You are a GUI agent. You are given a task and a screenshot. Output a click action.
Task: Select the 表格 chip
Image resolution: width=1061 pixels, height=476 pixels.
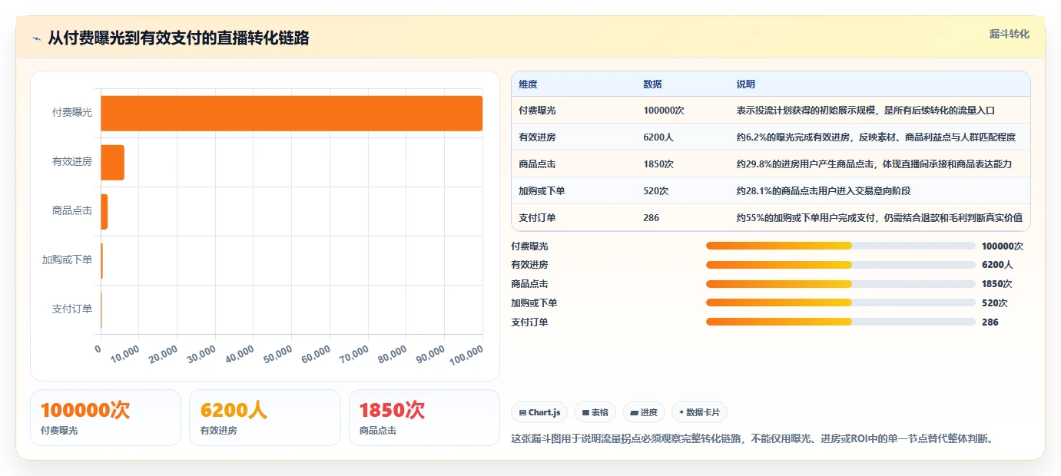595,412
